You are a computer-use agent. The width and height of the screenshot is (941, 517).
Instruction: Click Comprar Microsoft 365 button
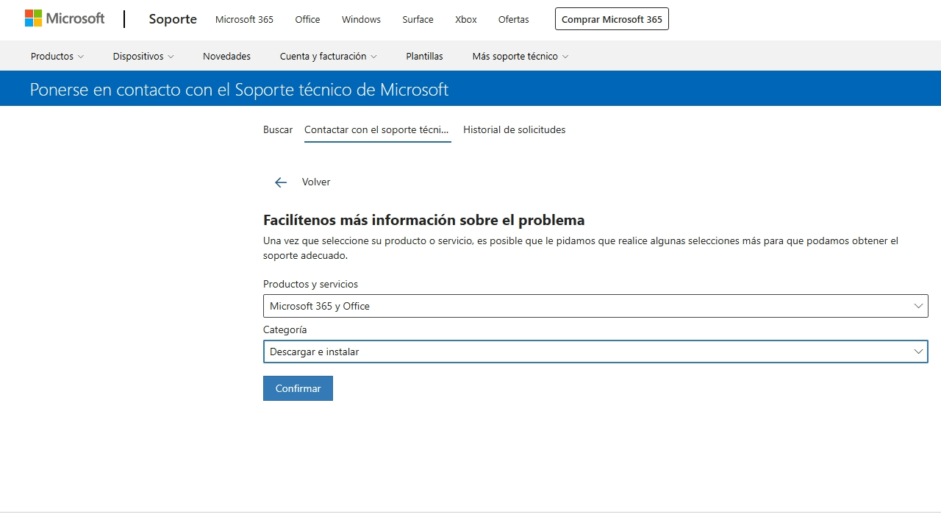click(612, 19)
